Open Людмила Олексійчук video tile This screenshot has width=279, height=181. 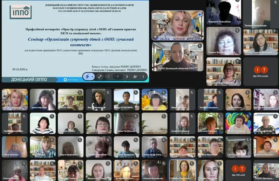pos(224,12)
